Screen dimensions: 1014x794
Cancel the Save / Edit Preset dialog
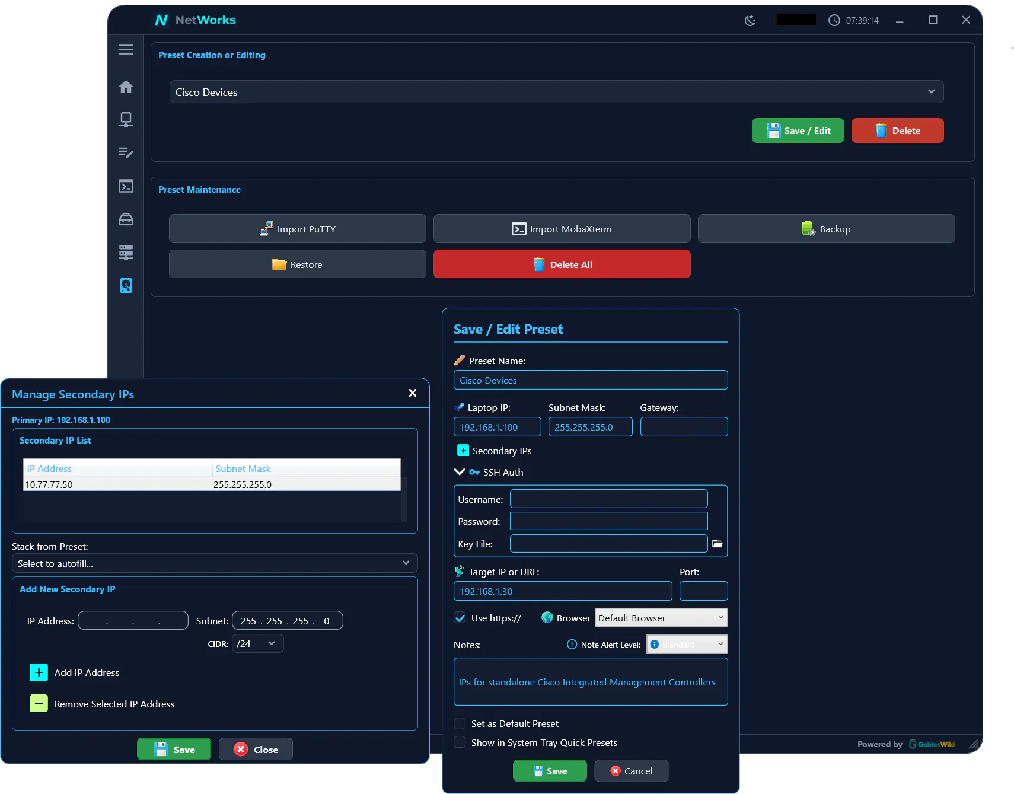pyautogui.click(x=632, y=771)
